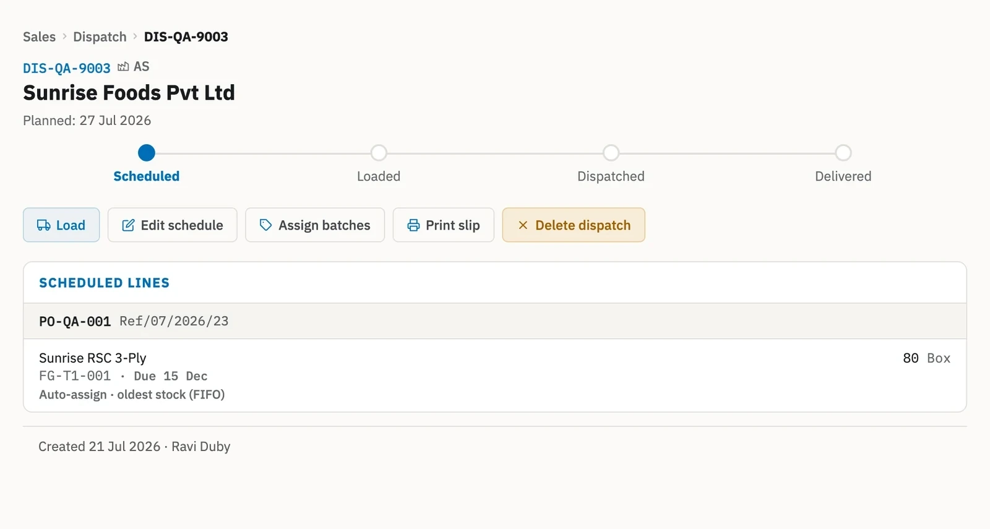
Task: Select the Dispatched step circle
Action: (x=611, y=153)
